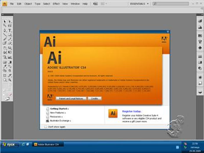This screenshot has height=153, width=204.
Task: Click the Patent and Legal Notices button
Action: pyautogui.click(x=71, y=99)
